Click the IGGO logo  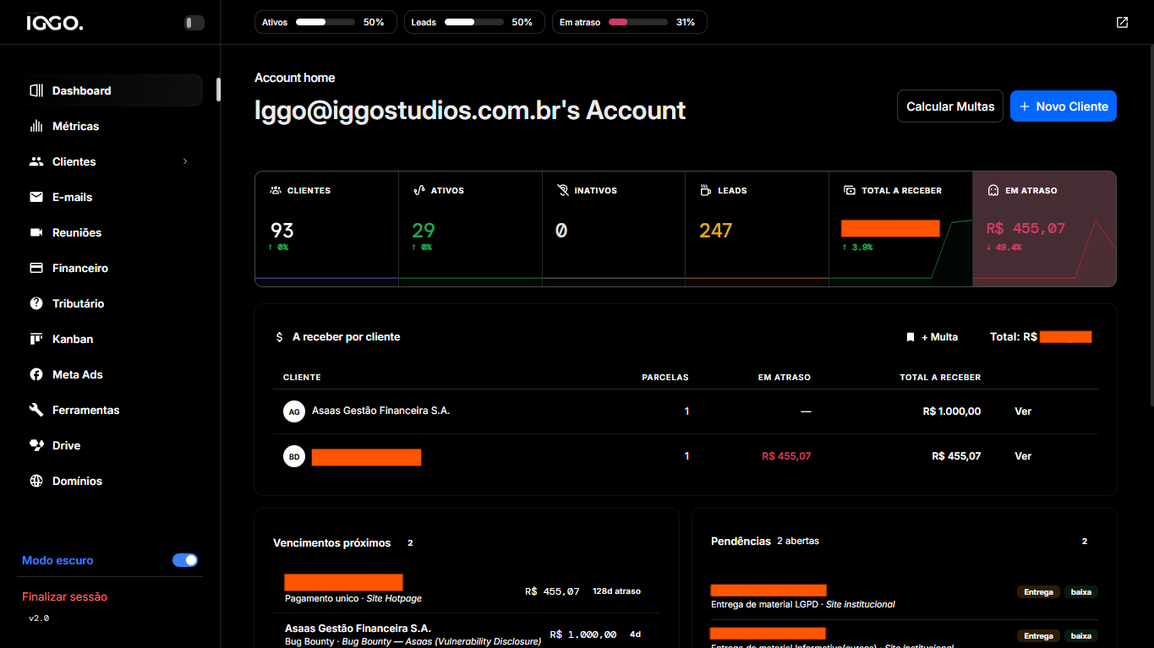point(55,23)
